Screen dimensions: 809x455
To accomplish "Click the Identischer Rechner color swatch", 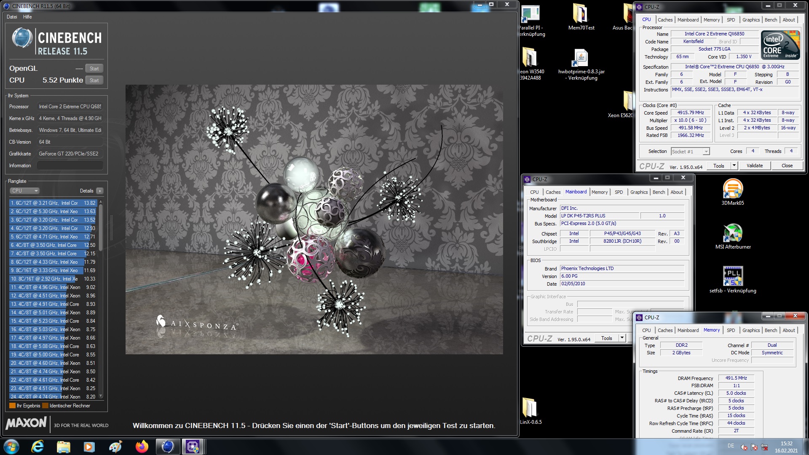I will point(45,406).
